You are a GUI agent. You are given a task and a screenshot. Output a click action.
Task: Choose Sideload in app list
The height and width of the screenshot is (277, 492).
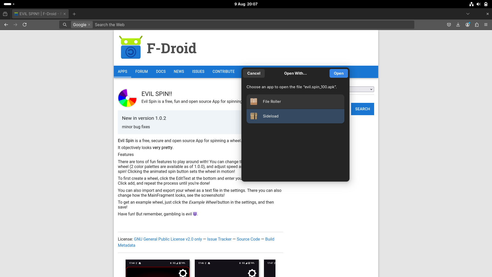pyautogui.click(x=295, y=116)
